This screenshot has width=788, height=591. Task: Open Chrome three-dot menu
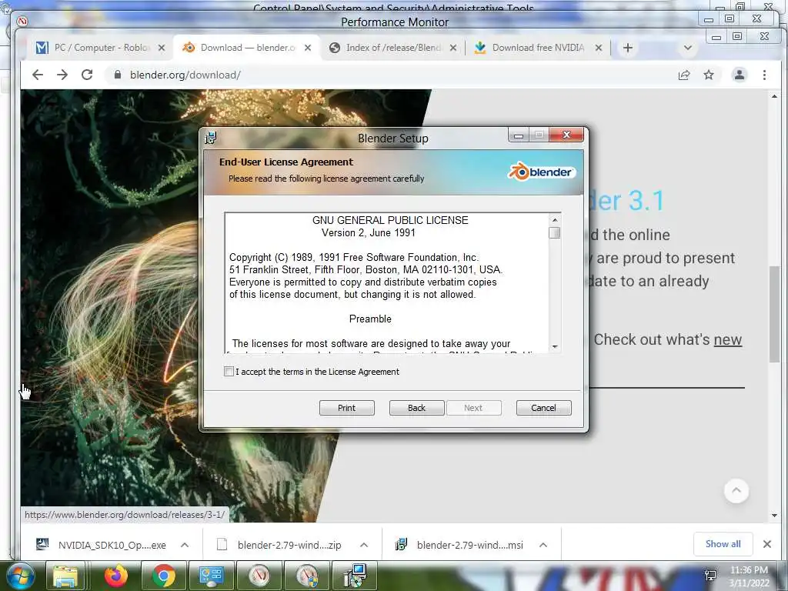coord(764,75)
